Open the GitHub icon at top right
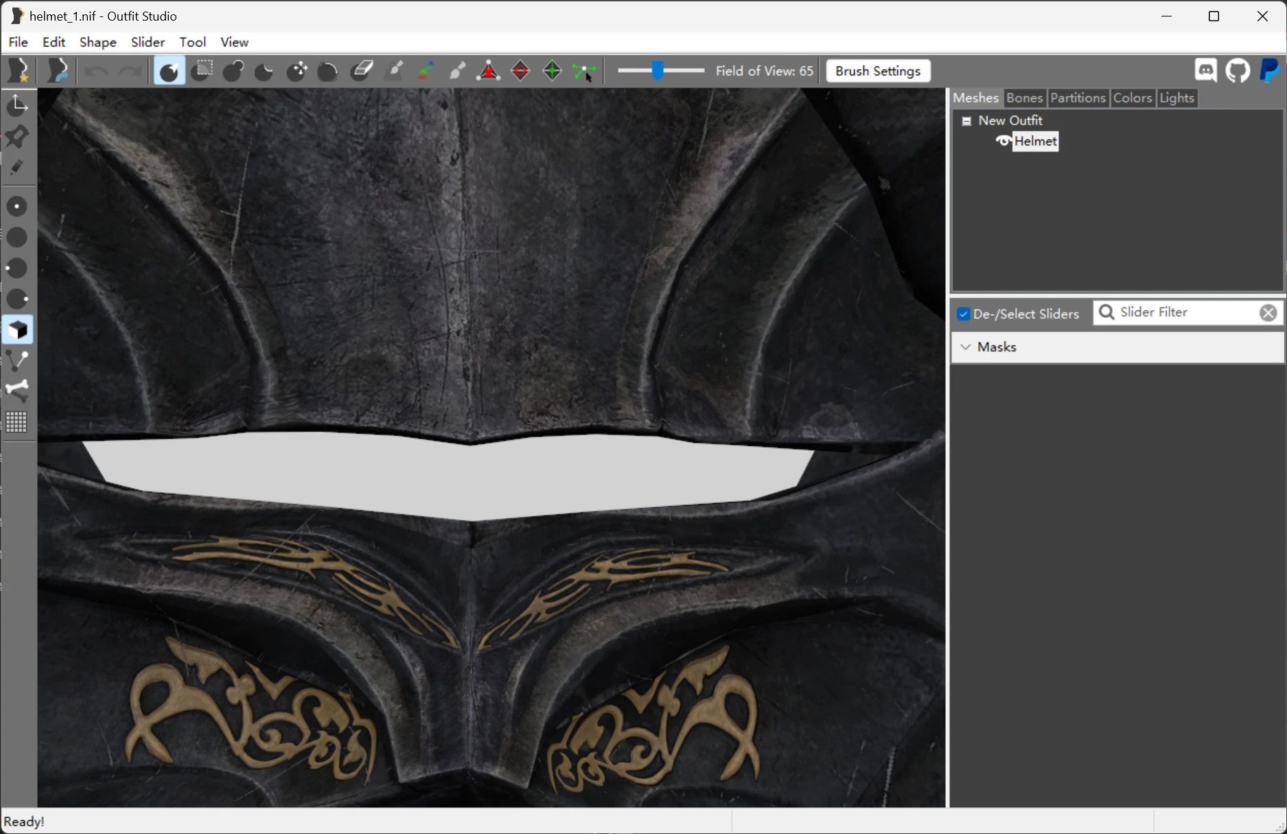The image size is (1287, 834). pyautogui.click(x=1238, y=71)
